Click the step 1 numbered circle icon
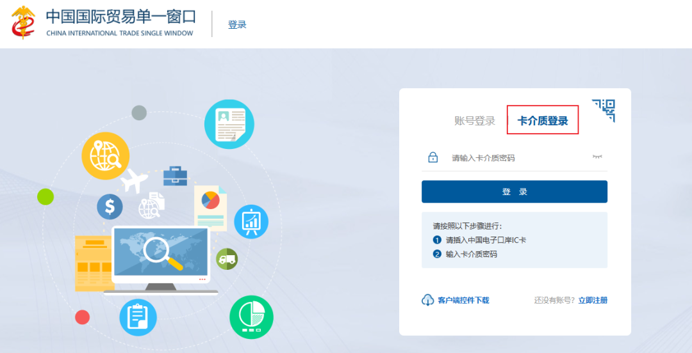Screen dimensions: 692x353 point(438,240)
